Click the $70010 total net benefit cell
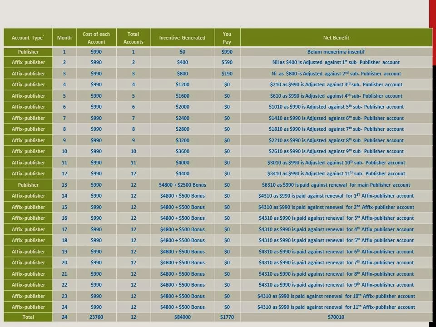Viewport: 436px width, 327px height. (x=336, y=317)
